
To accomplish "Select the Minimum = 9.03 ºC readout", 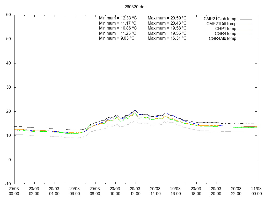I will coord(117,38).
